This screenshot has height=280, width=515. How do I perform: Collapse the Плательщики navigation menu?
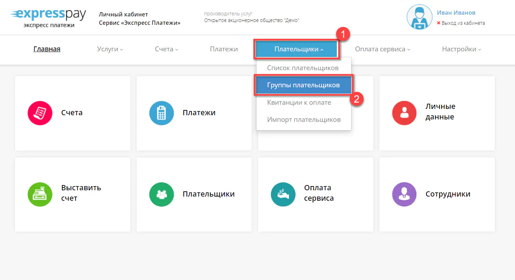pyautogui.click(x=297, y=49)
